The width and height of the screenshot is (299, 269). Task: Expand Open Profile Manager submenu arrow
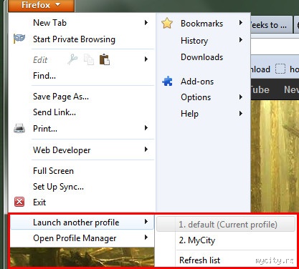[x=146, y=238]
